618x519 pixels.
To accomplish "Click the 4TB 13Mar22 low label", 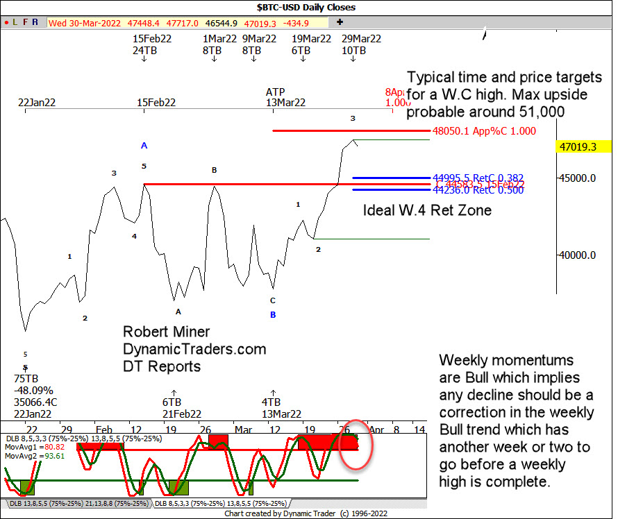I will 281,408.
